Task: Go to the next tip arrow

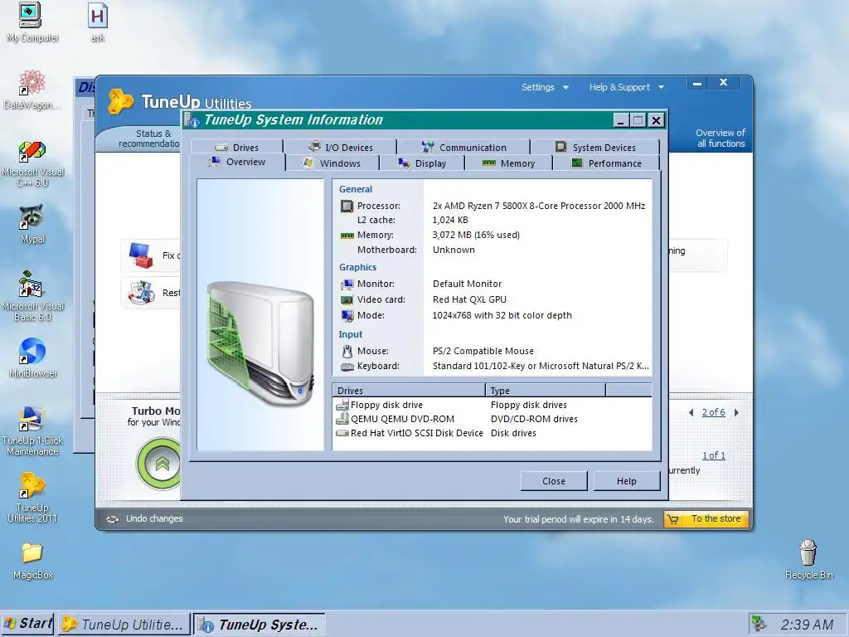Action: 736,413
